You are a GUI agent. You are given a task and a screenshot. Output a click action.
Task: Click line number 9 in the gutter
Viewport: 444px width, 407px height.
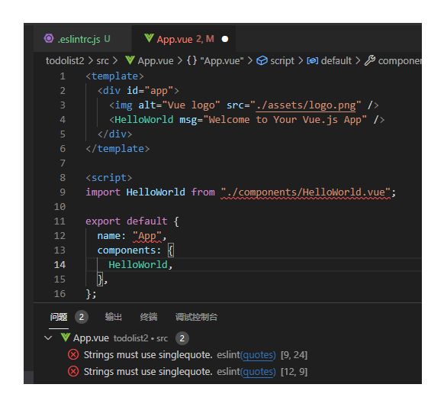(x=63, y=192)
